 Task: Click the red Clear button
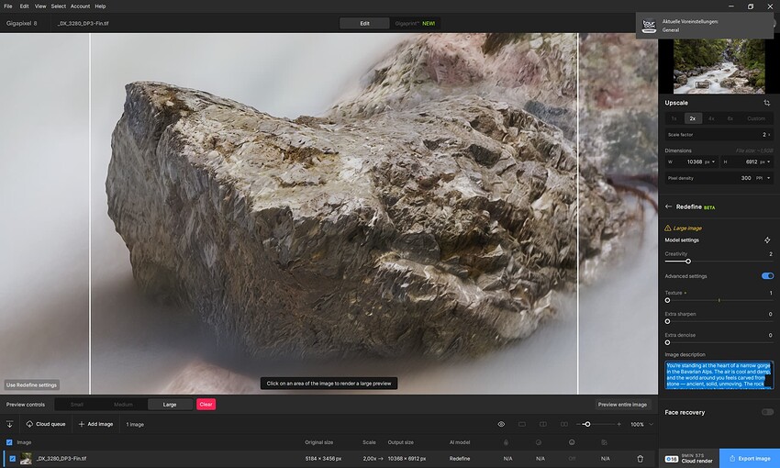[x=206, y=405]
